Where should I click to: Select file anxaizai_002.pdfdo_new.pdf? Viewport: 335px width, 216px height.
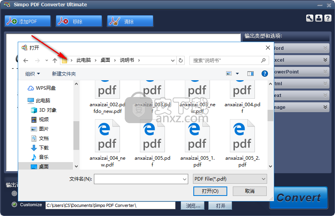coord(107,98)
